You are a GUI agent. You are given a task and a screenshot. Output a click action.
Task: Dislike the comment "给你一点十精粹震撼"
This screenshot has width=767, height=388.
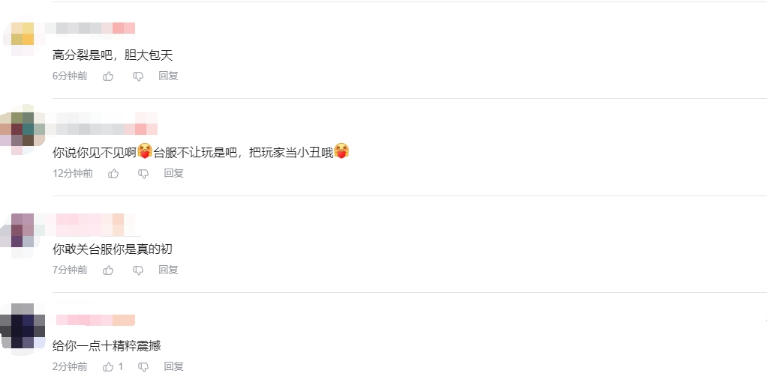point(143,366)
